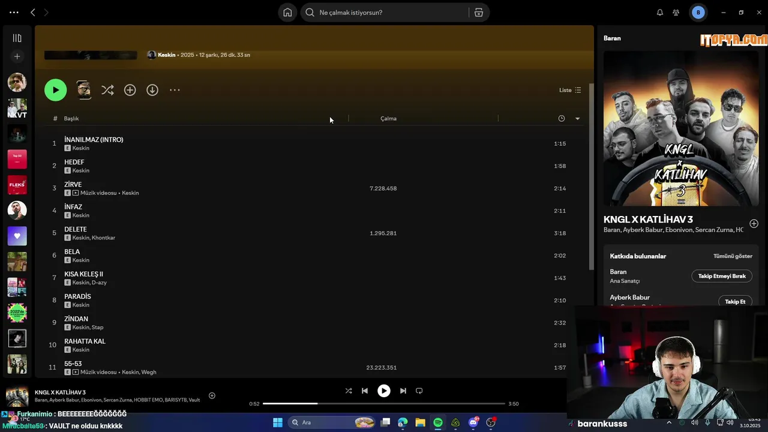This screenshot has height=432, width=768.
Task: Go back with the left arrow
Action: (x=33, y=12)
